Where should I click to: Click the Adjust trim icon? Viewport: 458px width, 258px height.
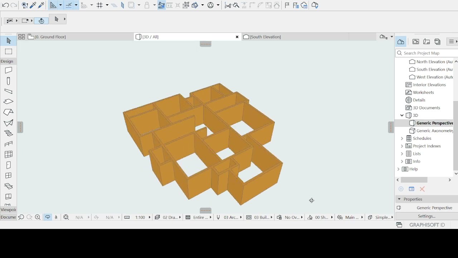[x=236, y=5]
